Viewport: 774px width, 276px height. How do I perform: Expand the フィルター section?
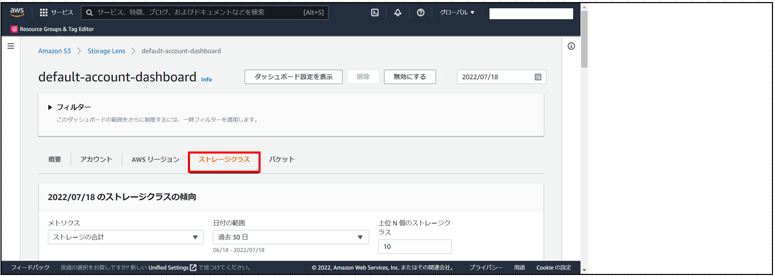pos(70,107)
